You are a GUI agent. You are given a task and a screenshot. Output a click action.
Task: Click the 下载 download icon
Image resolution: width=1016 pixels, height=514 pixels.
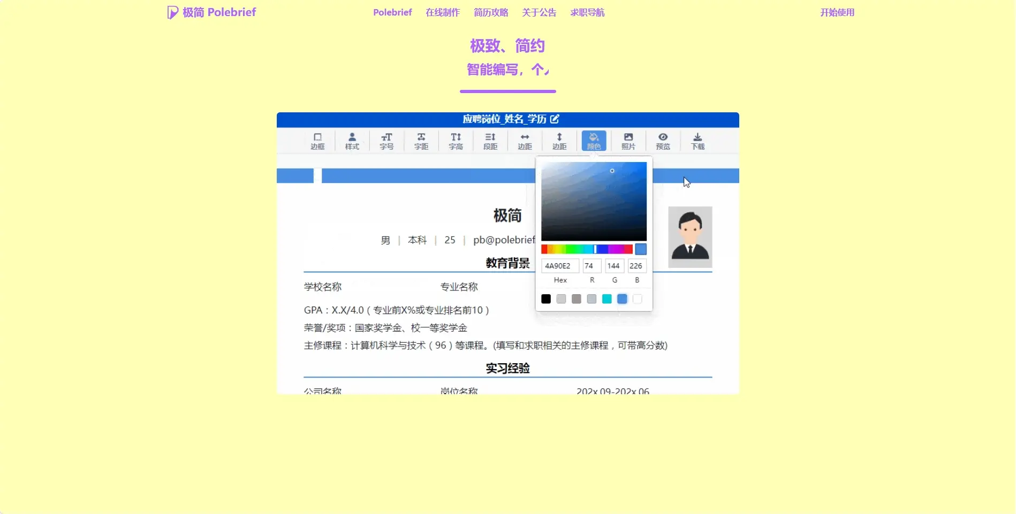click(x=697, y=141)
